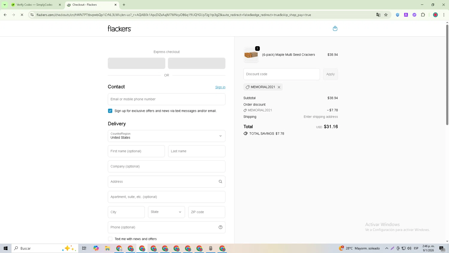The width and height of the screenshot is (449, 253).
Task: Close the Verify Codes tab
Action: [60, 5]
